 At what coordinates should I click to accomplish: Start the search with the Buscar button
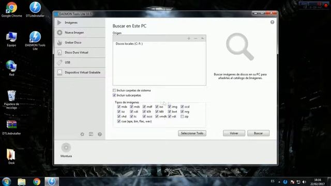tap(259, 133)
